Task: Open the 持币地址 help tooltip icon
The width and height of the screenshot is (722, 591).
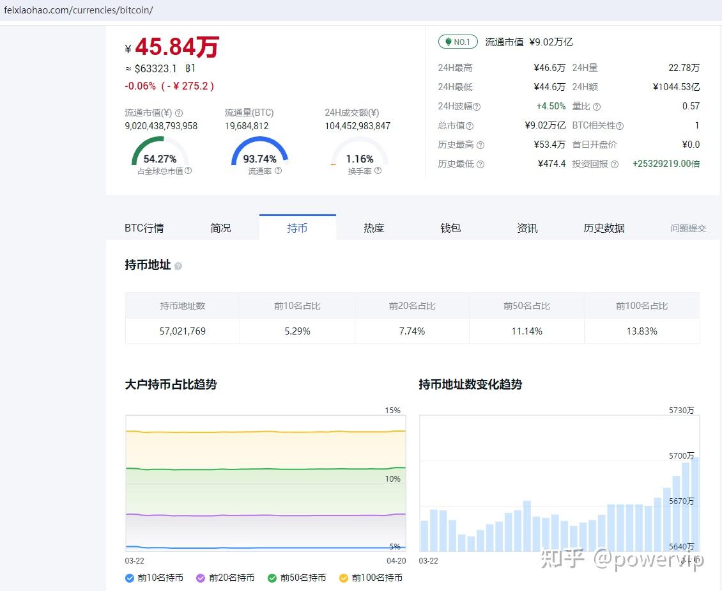Action: click(178, 265)
